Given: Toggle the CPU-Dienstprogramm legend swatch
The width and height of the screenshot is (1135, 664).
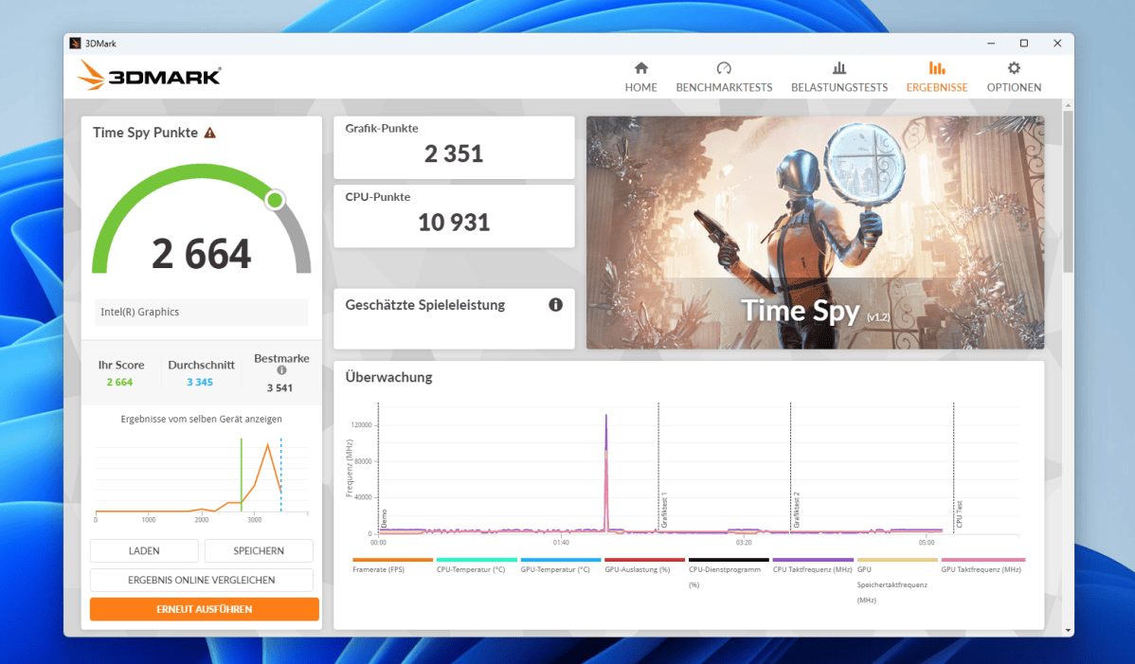Looking at the screenshot, I should click(729, 560).
